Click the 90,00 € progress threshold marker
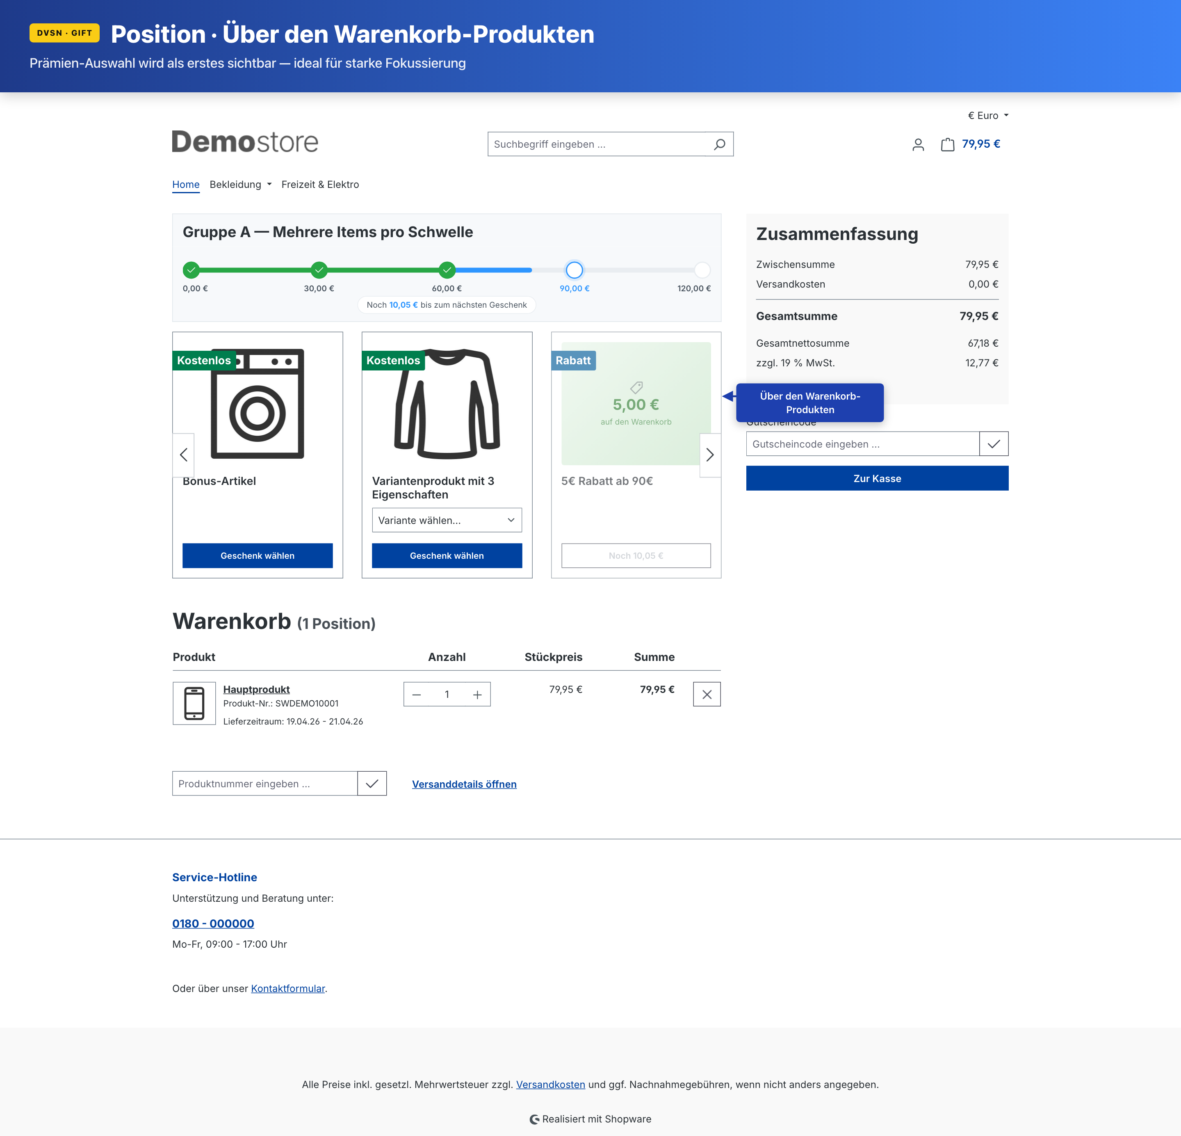The height and width of the screenshot is (1136, 1181). click(x=574, y=270)
